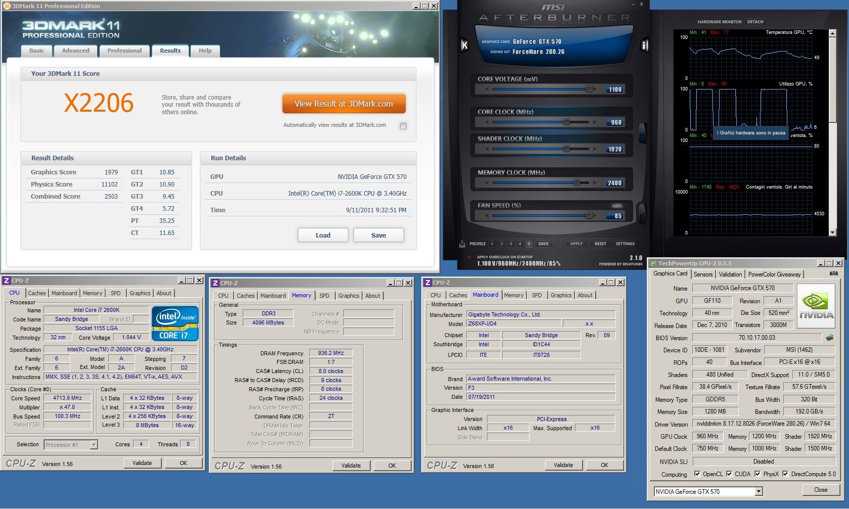Decrease fan speed with left arrow
849x509 pixels.
coord(487,216)
